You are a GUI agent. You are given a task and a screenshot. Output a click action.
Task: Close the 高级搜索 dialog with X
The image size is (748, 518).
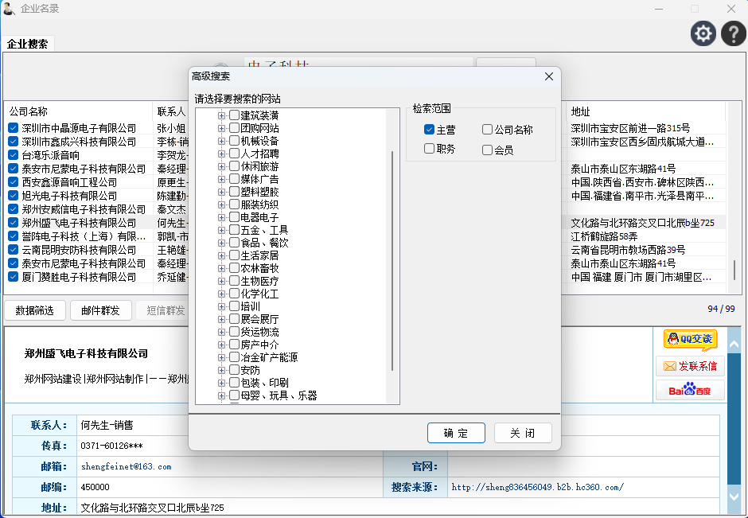(549, 76)
